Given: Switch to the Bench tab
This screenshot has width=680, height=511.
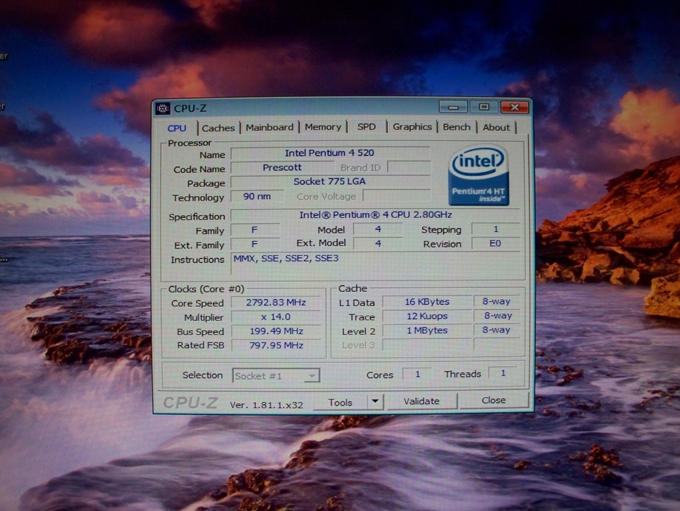Looking at the screenshot, I should pyautogui.click(x=457, y=127).
